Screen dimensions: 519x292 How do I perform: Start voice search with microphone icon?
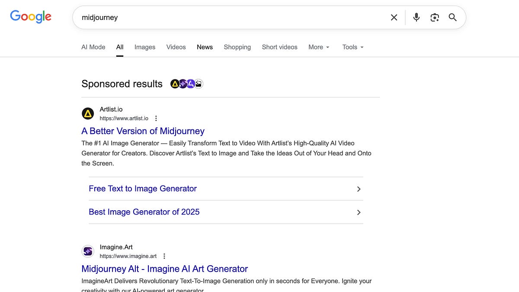pyautogui.click(x=416, y=17)
